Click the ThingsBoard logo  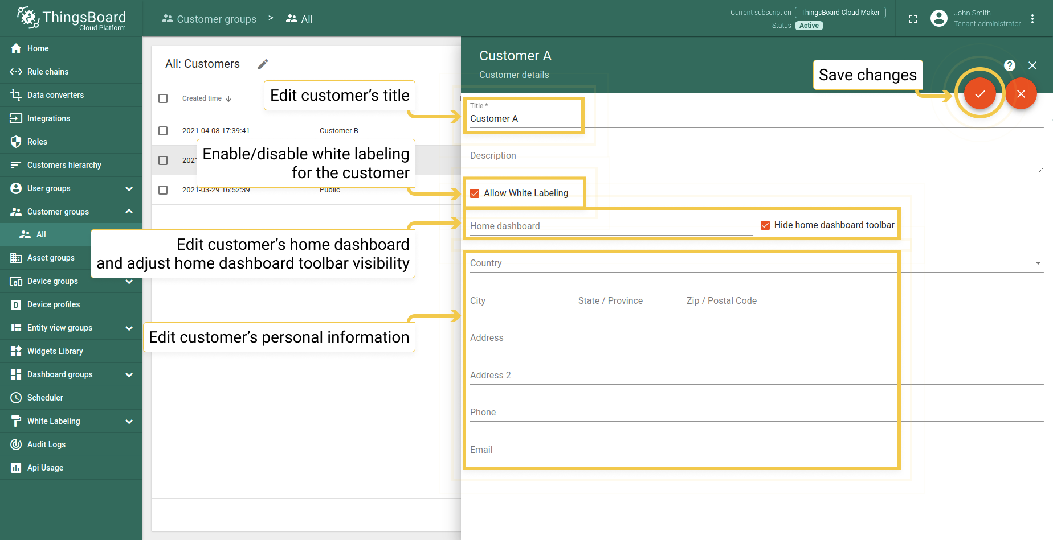[x=71, y=18]
